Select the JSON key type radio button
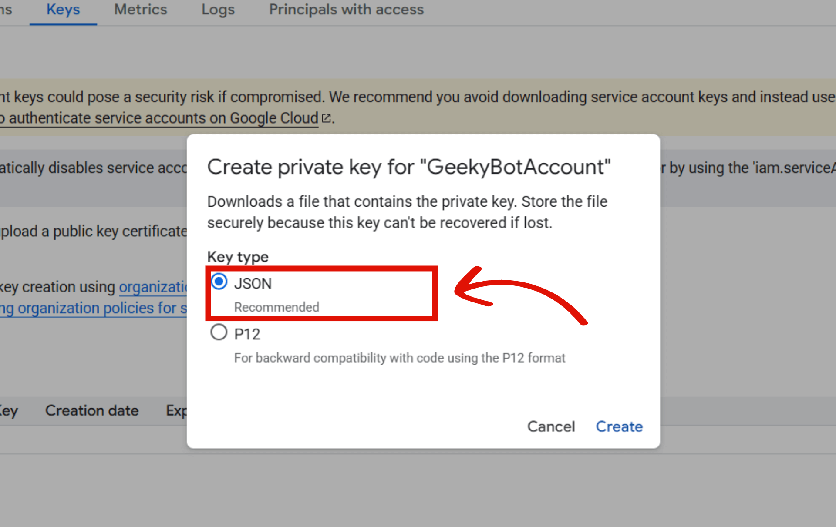Screen dimensions: 836x527 click(219, 282)
